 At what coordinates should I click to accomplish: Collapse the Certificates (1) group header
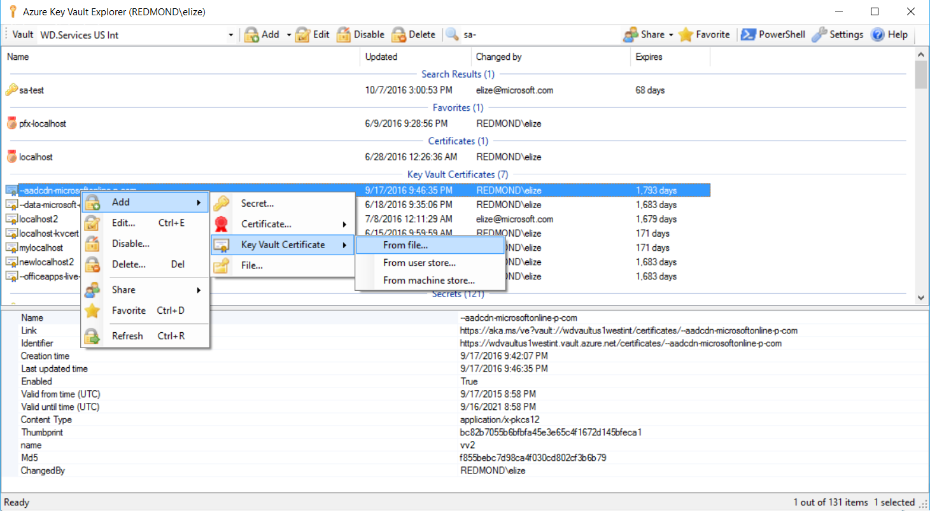(458, 141)
